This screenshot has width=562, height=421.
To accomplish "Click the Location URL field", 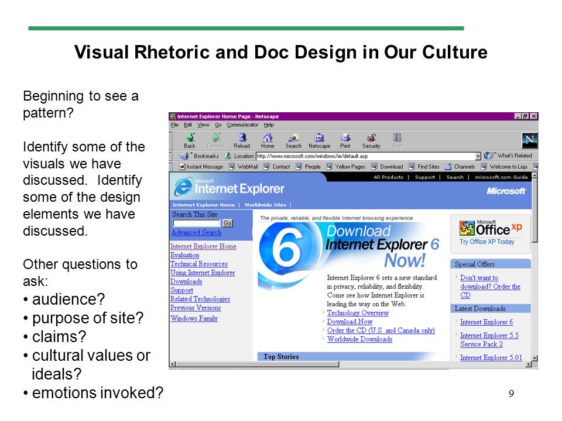I will 365,156.
